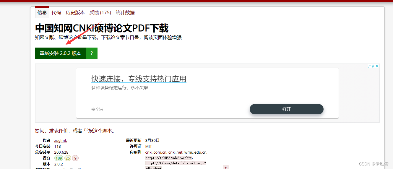The height and width of the screenshot is (169, 393).
Task: Expand the applies-to list with + button
Action: 225,167
